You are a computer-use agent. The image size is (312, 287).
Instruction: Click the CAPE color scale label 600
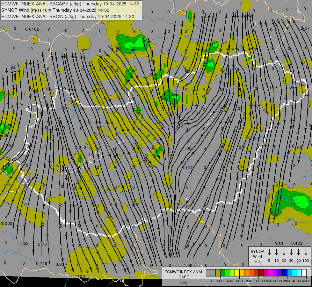pyautogui.click(x=239, y=281)
